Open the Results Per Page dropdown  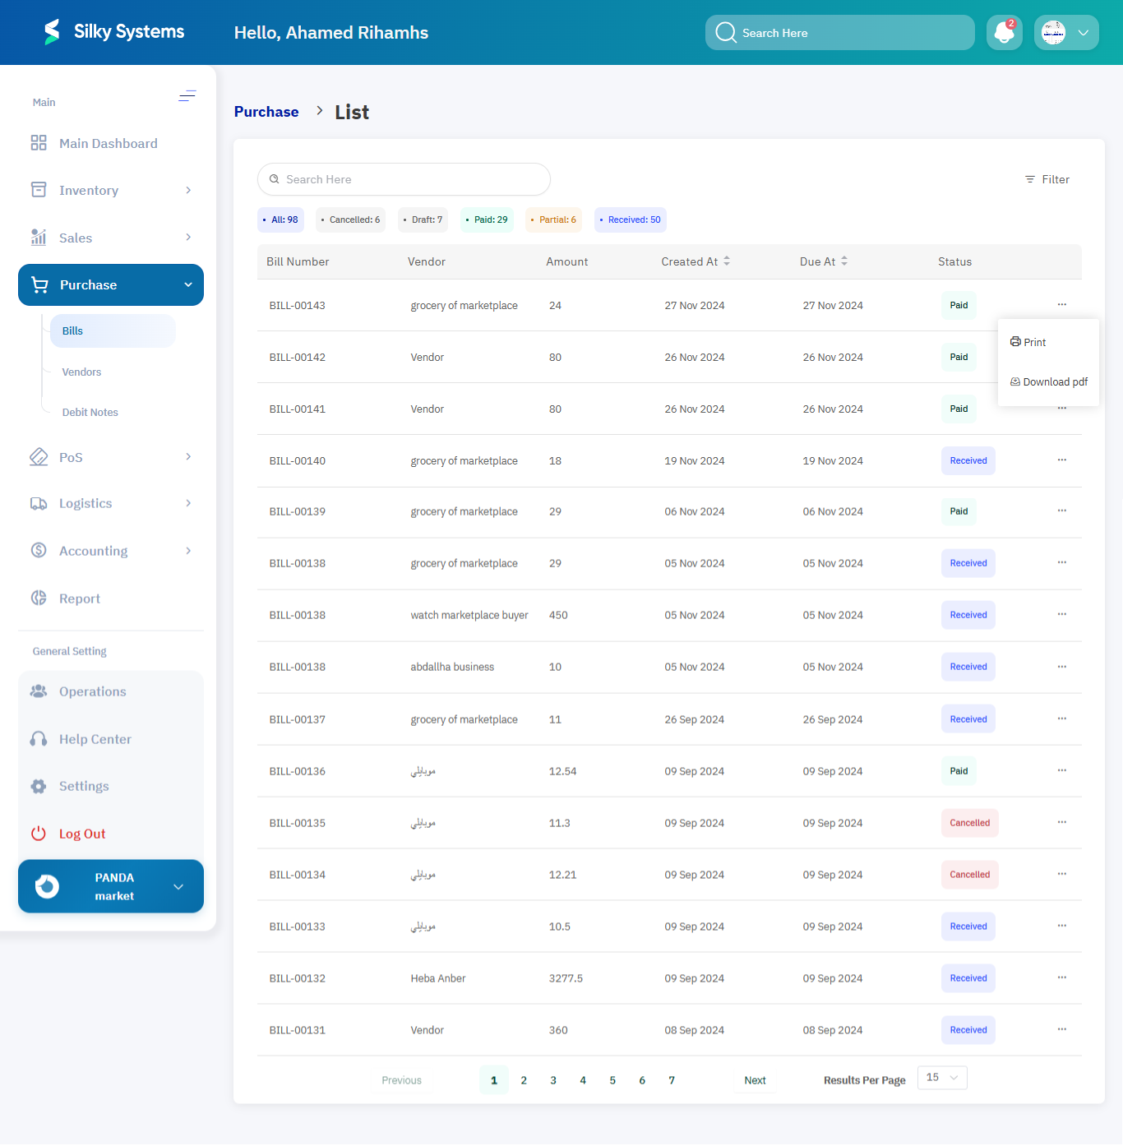coord(942,1078)
